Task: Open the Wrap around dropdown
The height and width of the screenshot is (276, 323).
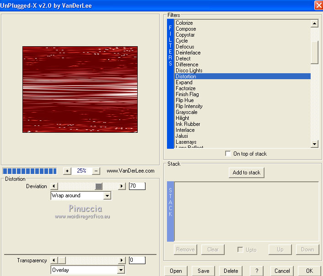Action: point(108,195)
